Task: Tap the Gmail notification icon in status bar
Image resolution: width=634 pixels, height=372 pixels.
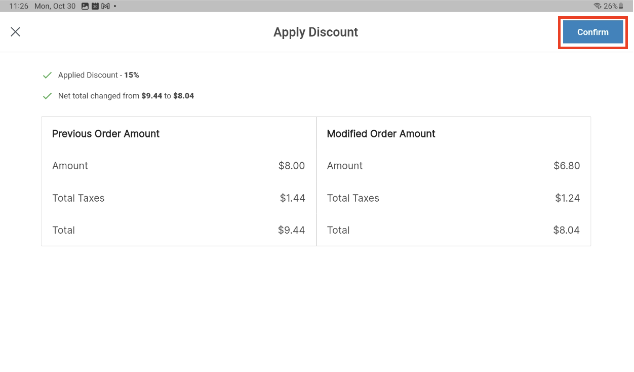Action: (x=105, y=6)
